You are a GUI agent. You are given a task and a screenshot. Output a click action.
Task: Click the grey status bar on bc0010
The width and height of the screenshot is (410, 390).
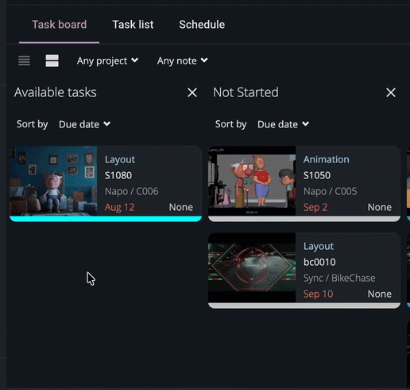(x=304, y=306)
